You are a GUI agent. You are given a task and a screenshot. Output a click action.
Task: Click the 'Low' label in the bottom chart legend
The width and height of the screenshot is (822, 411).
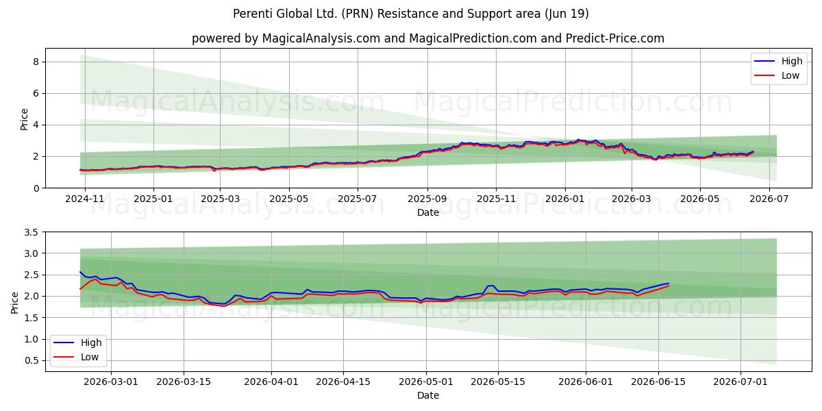[x=90, y=357]
